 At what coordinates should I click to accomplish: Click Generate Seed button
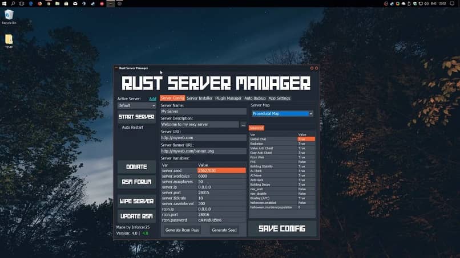(x=224, y=230)
